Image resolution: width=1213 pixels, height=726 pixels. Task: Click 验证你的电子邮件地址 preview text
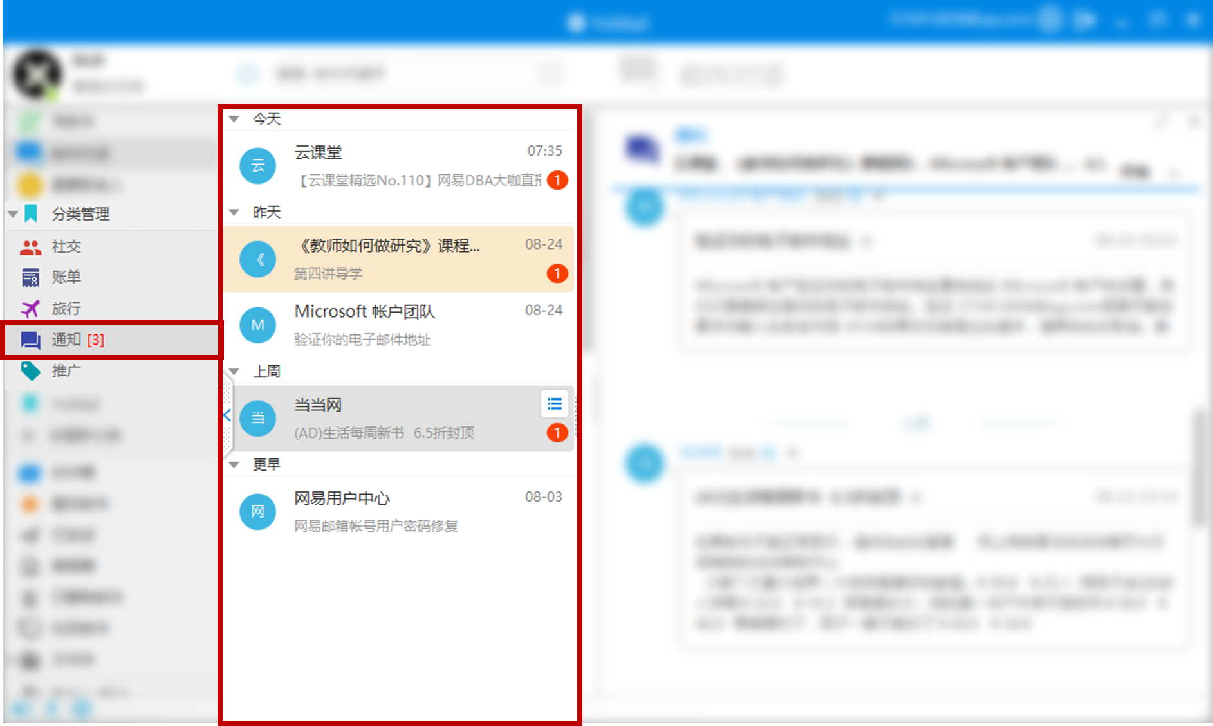click(x=362, y=340)
